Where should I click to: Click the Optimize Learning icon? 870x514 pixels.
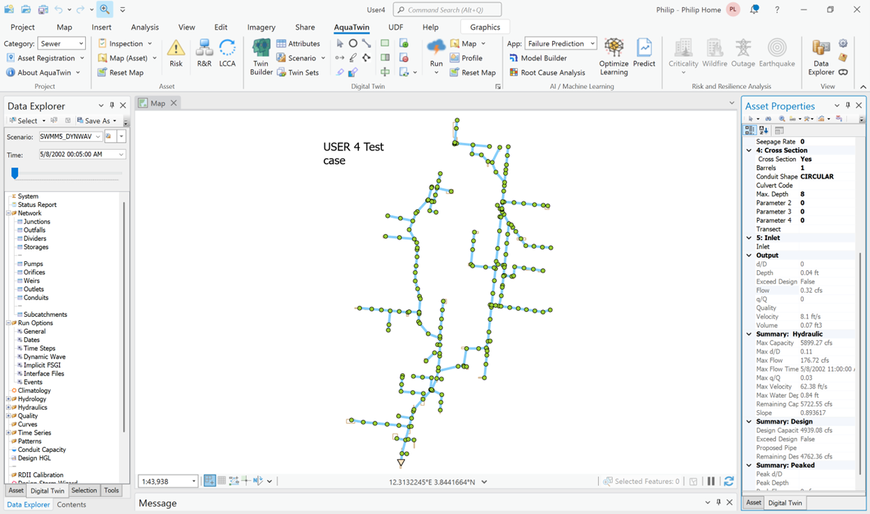(x=613, y=56)
